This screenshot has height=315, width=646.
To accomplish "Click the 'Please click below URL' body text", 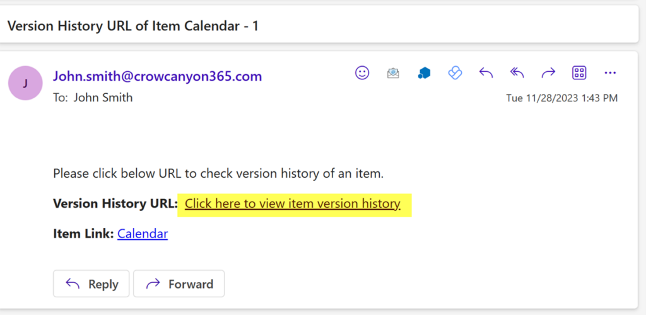I will coord(218,173).
